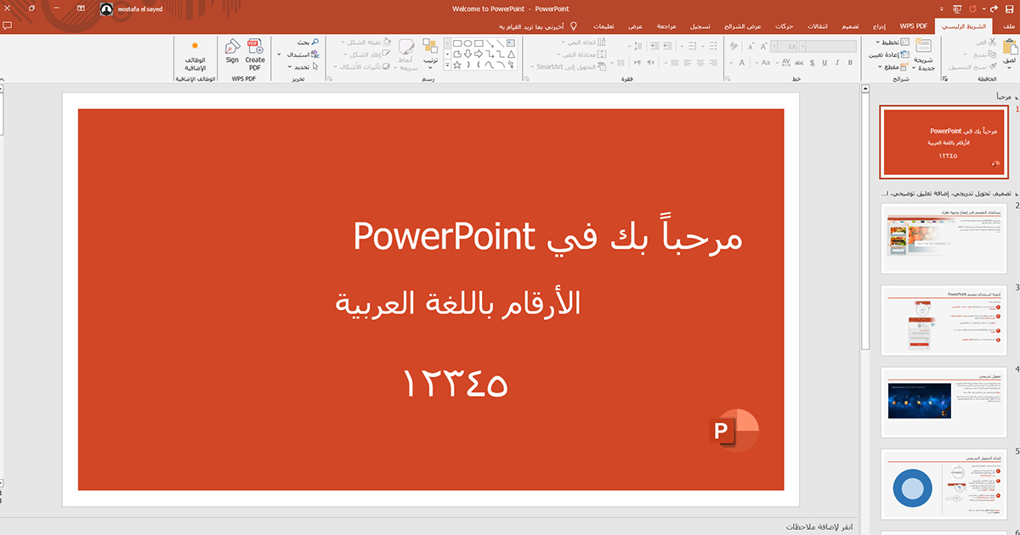Open the File (ملف) tab

coord(1010,26)
